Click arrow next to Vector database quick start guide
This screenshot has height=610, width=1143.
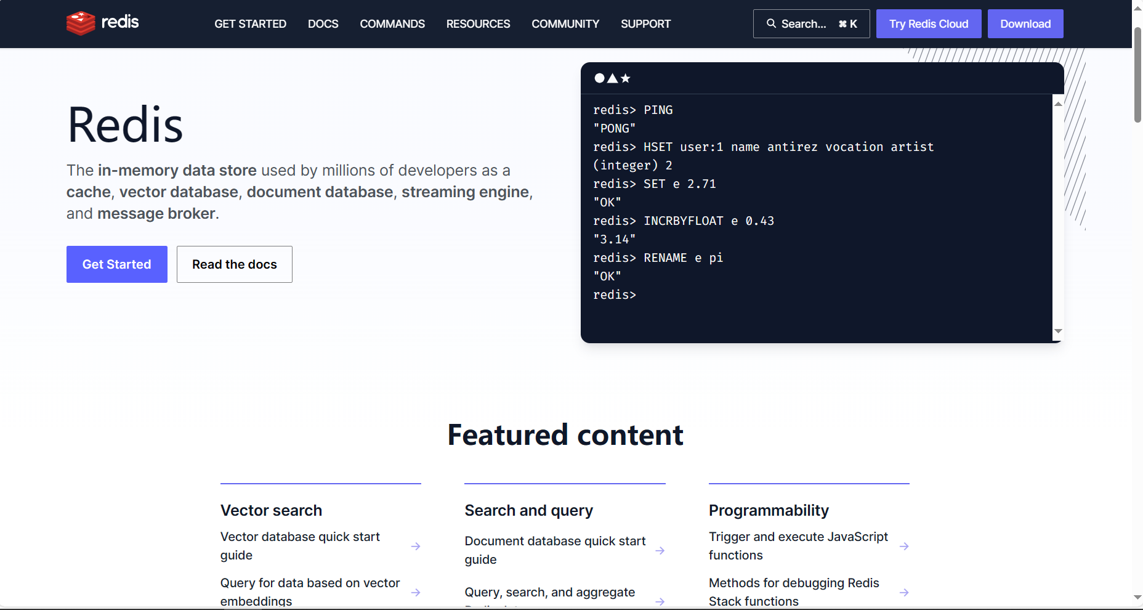click(x=416, y=547)
